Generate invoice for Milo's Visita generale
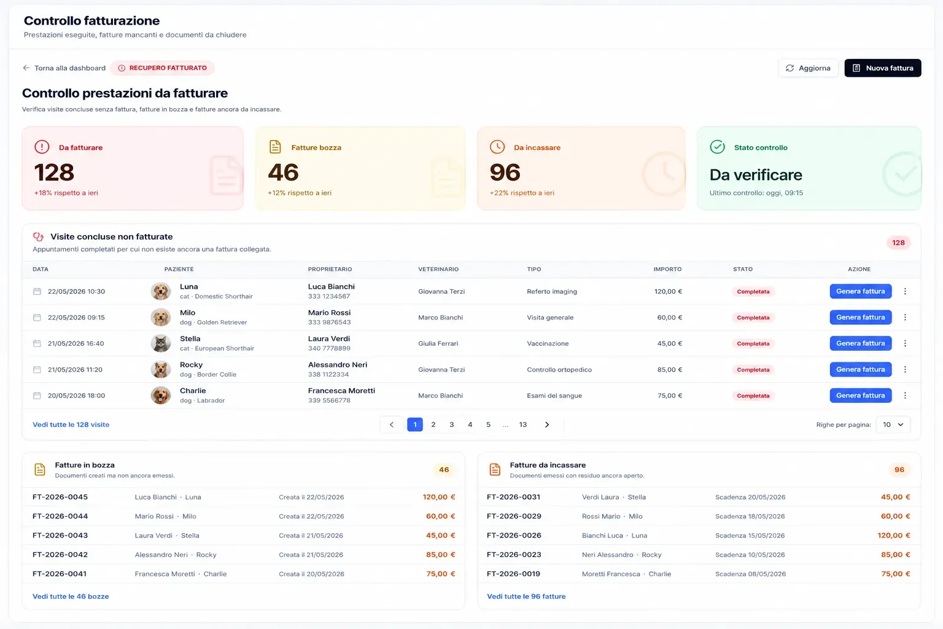The image size is (943, 629). point(861,317)
